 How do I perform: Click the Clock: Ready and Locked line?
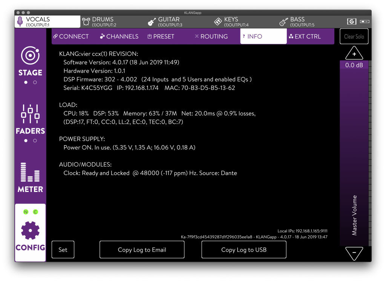coord(150,173)
